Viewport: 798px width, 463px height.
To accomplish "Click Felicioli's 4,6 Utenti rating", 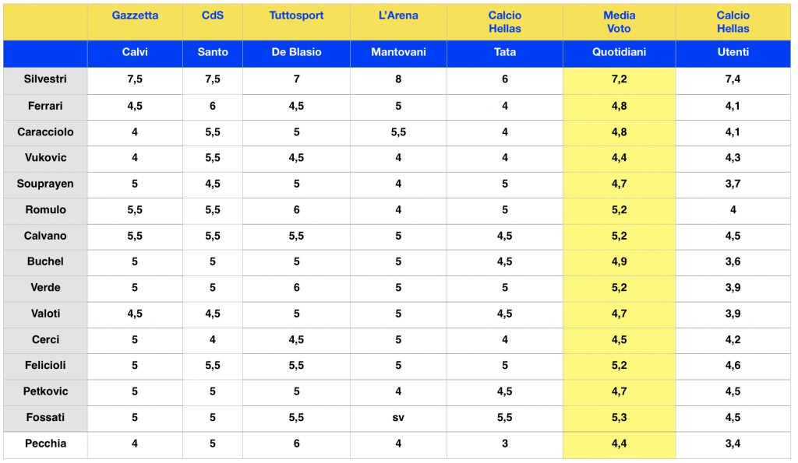I will tap(733, 366).
